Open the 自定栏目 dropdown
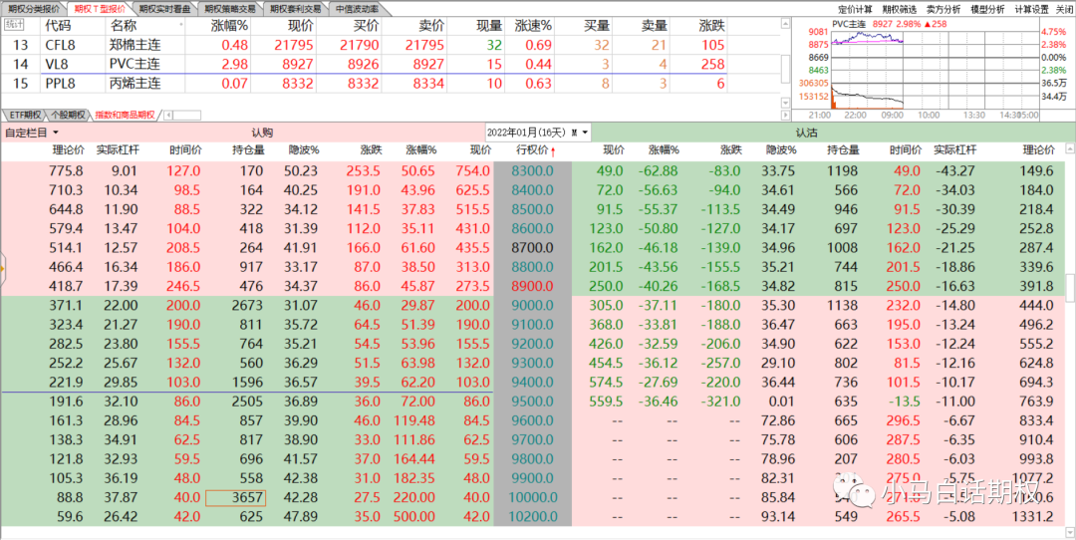This screenshot has width=1076, height=540. 32,133
